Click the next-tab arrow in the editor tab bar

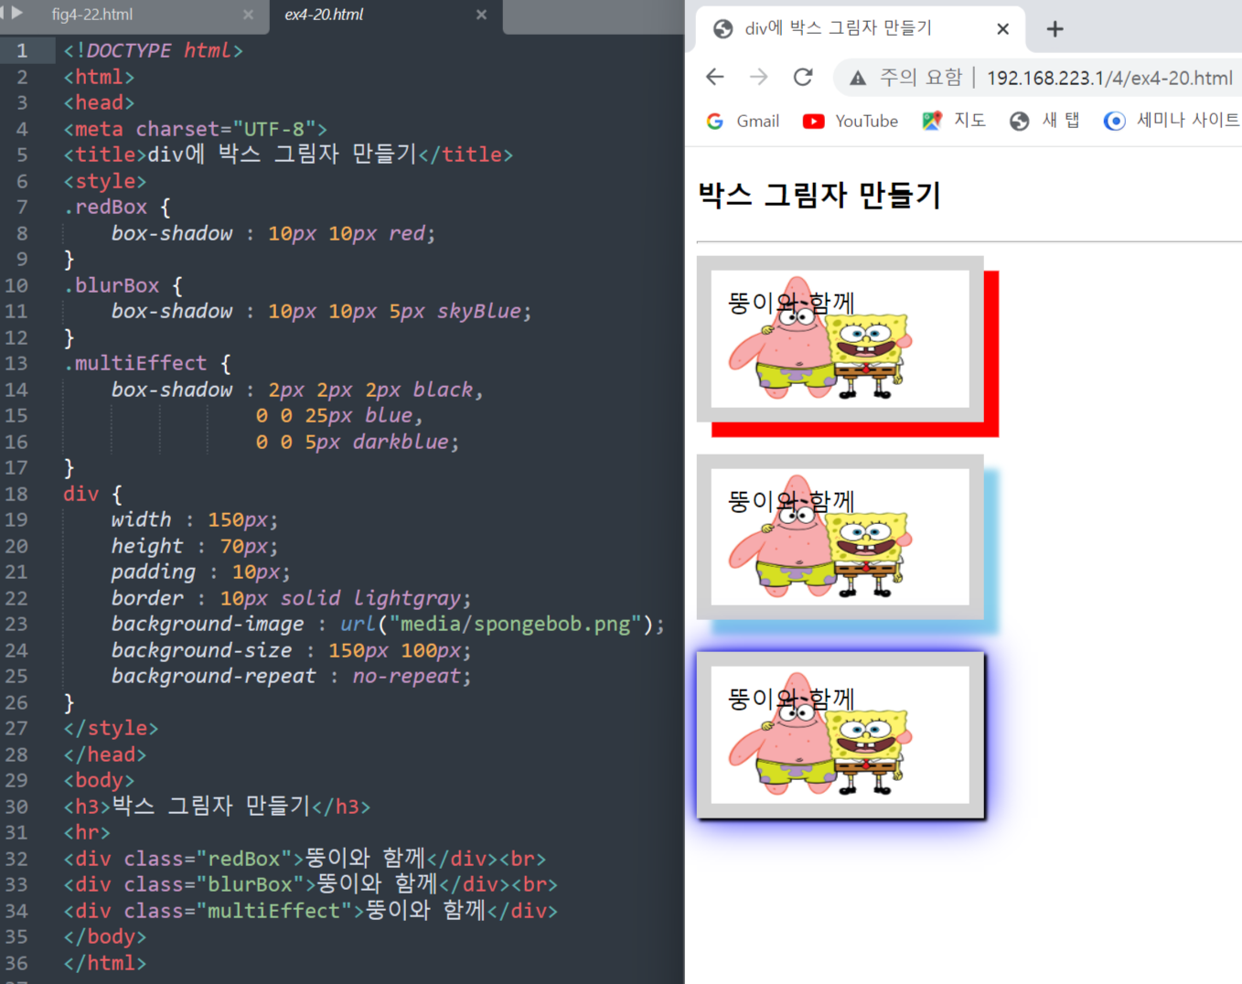(16, 13)
